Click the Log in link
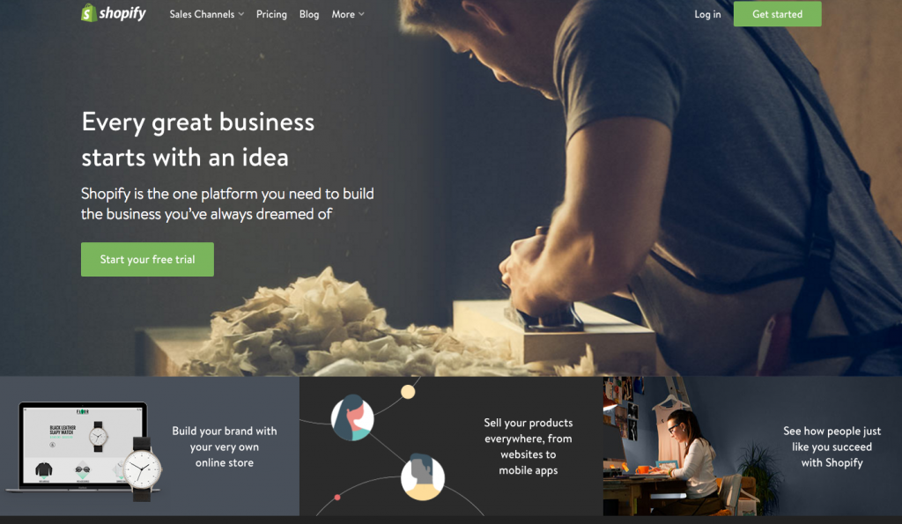 [707, 14]
